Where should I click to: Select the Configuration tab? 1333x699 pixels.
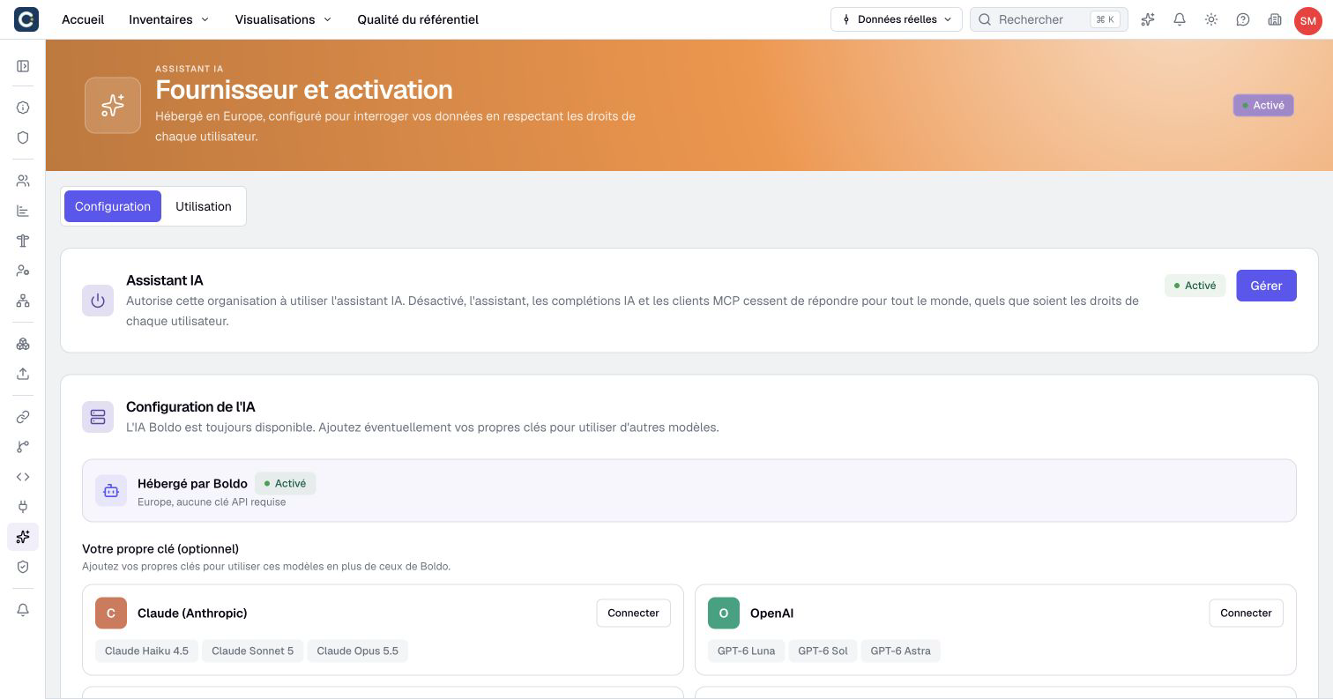[x=113, y=206]
